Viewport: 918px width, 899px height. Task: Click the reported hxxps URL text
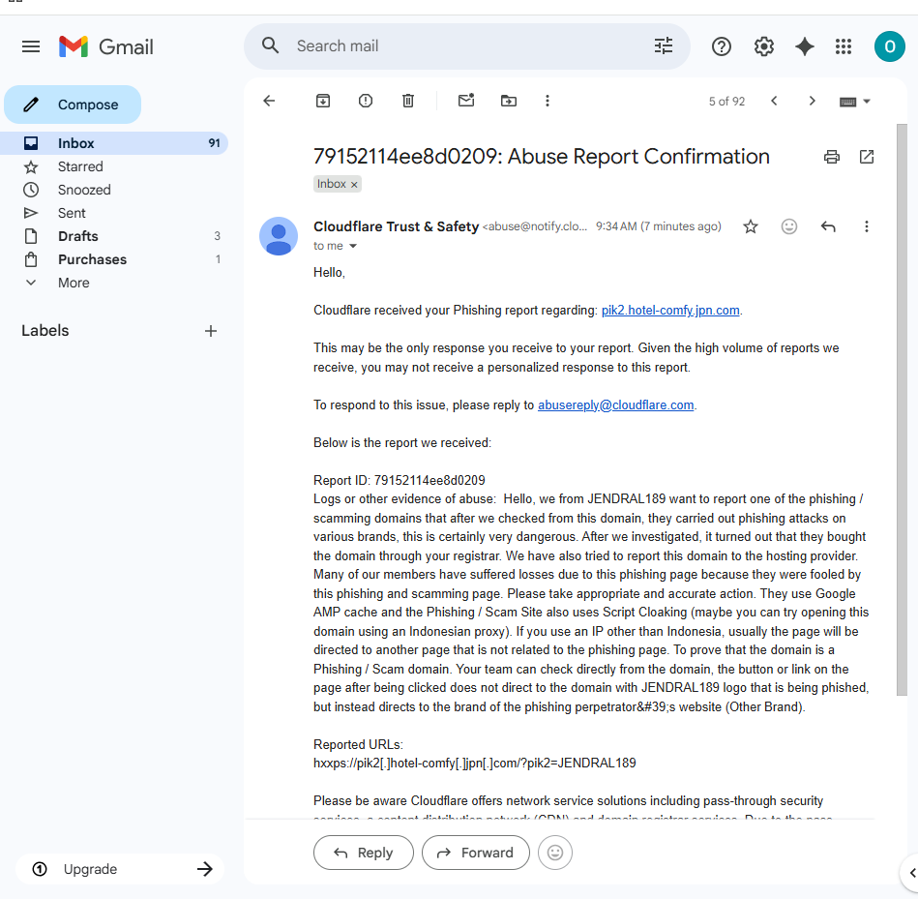click(x=474, y=764)
